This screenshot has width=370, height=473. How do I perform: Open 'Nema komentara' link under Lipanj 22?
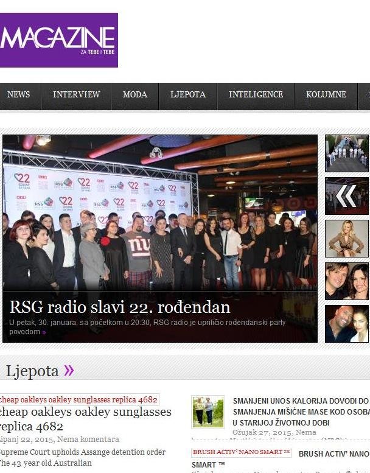point(88,440)
